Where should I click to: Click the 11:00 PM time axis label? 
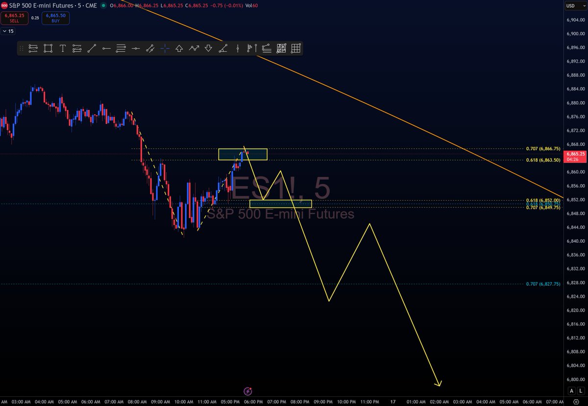pyautogui.click(x=369, y=402)
